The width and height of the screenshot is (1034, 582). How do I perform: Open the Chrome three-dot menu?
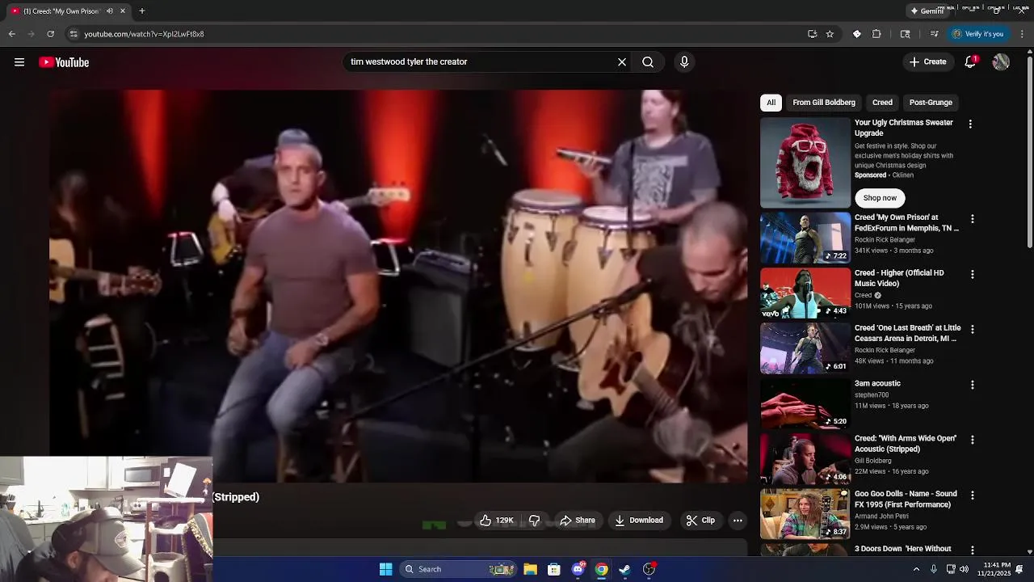coord(1022,34)
